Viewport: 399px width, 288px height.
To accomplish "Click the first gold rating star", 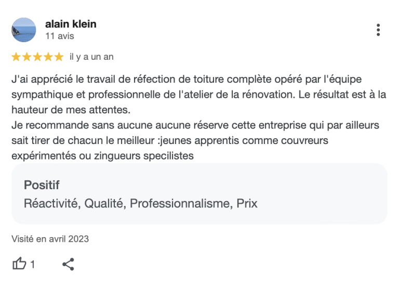I will (16, 57).
